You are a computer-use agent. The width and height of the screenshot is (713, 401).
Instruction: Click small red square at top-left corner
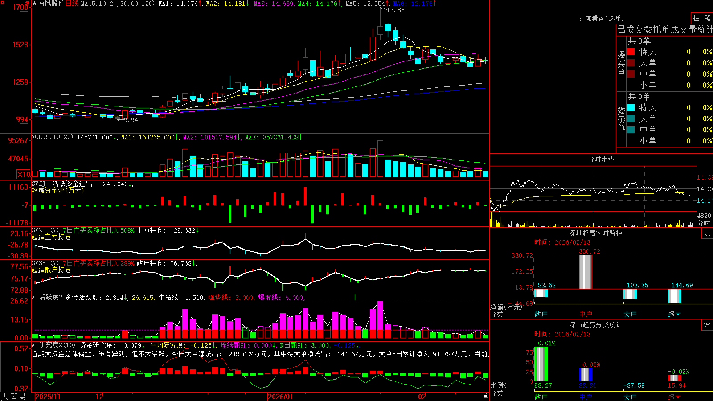(2, 2)
